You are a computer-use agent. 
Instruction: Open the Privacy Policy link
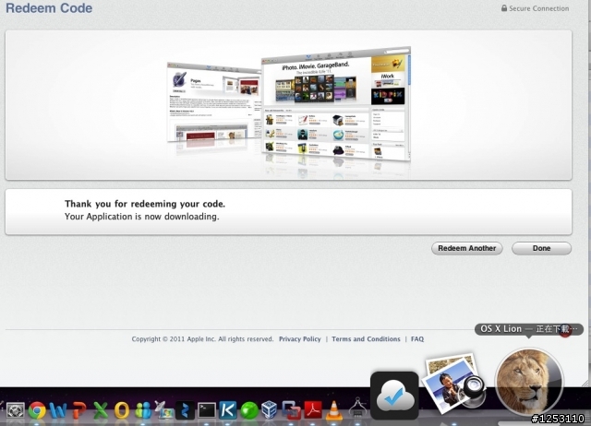click(x=299, y=339)
